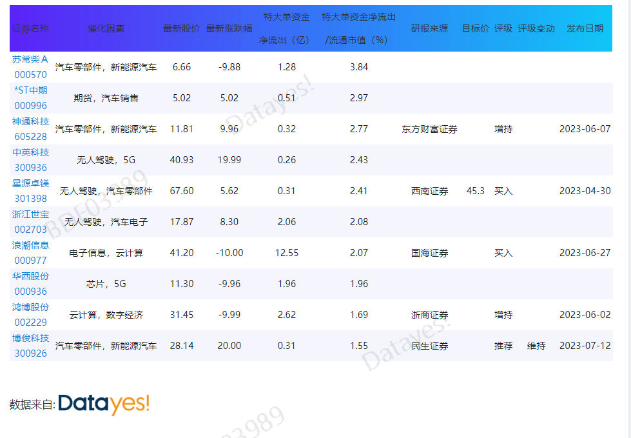
Task: Click the 证券名称 column header
Action: pos(30,28)
